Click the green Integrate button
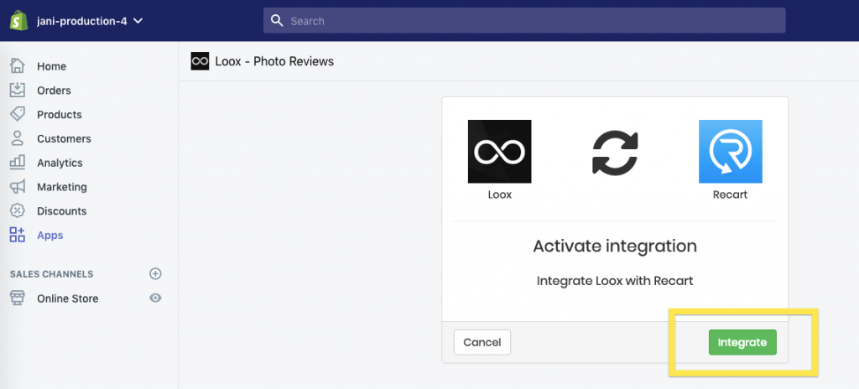Image resolution: width=859 pixels, height=389 pixels. tap(742, 342)
